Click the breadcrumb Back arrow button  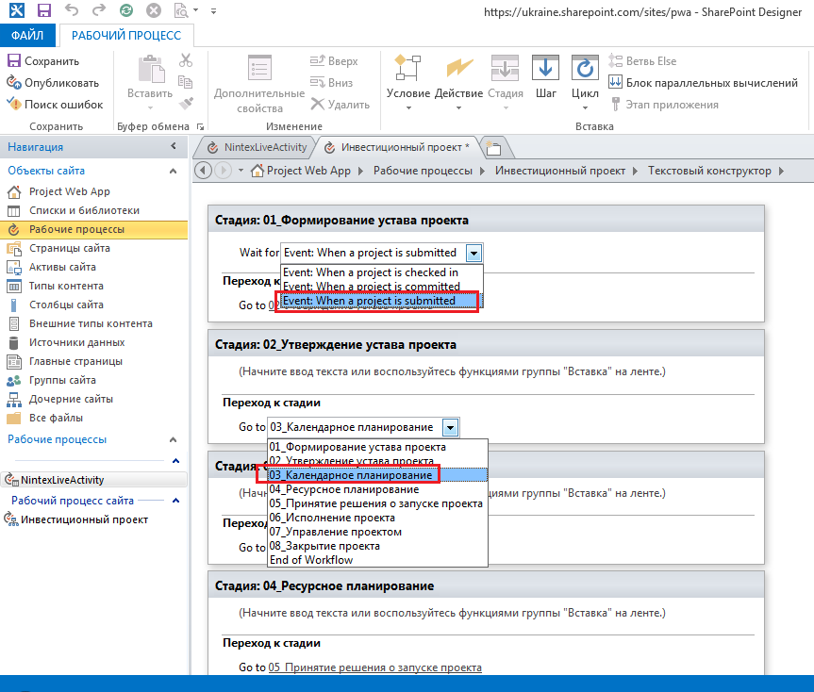(x=203, y=170)
